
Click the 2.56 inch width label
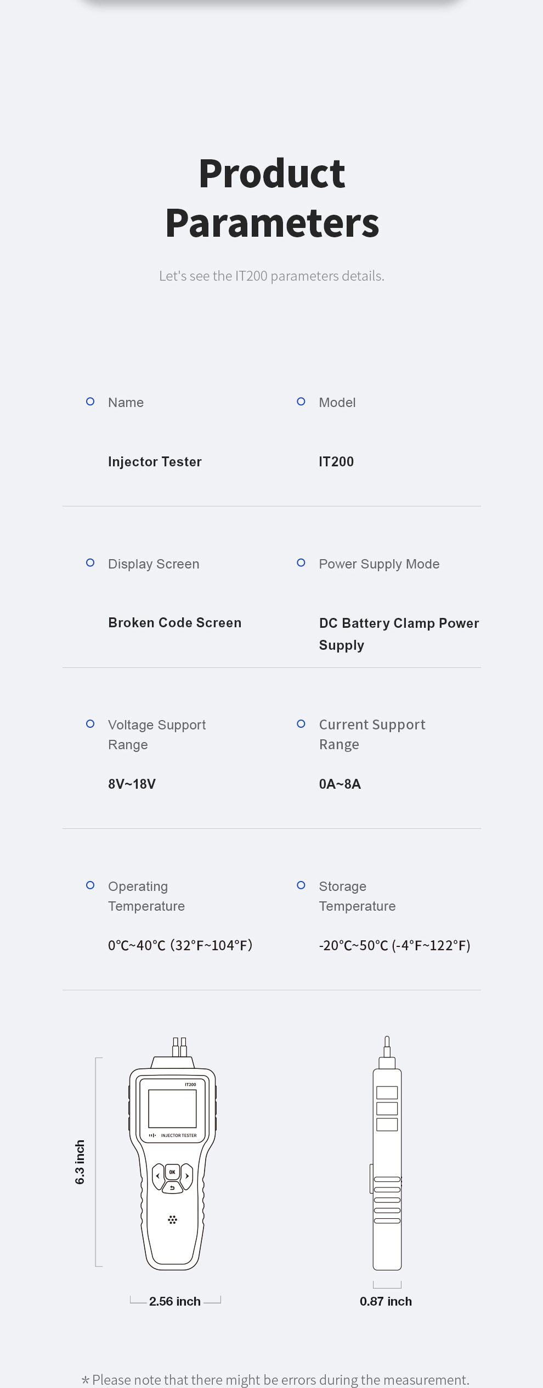(x=175, y=1301)
